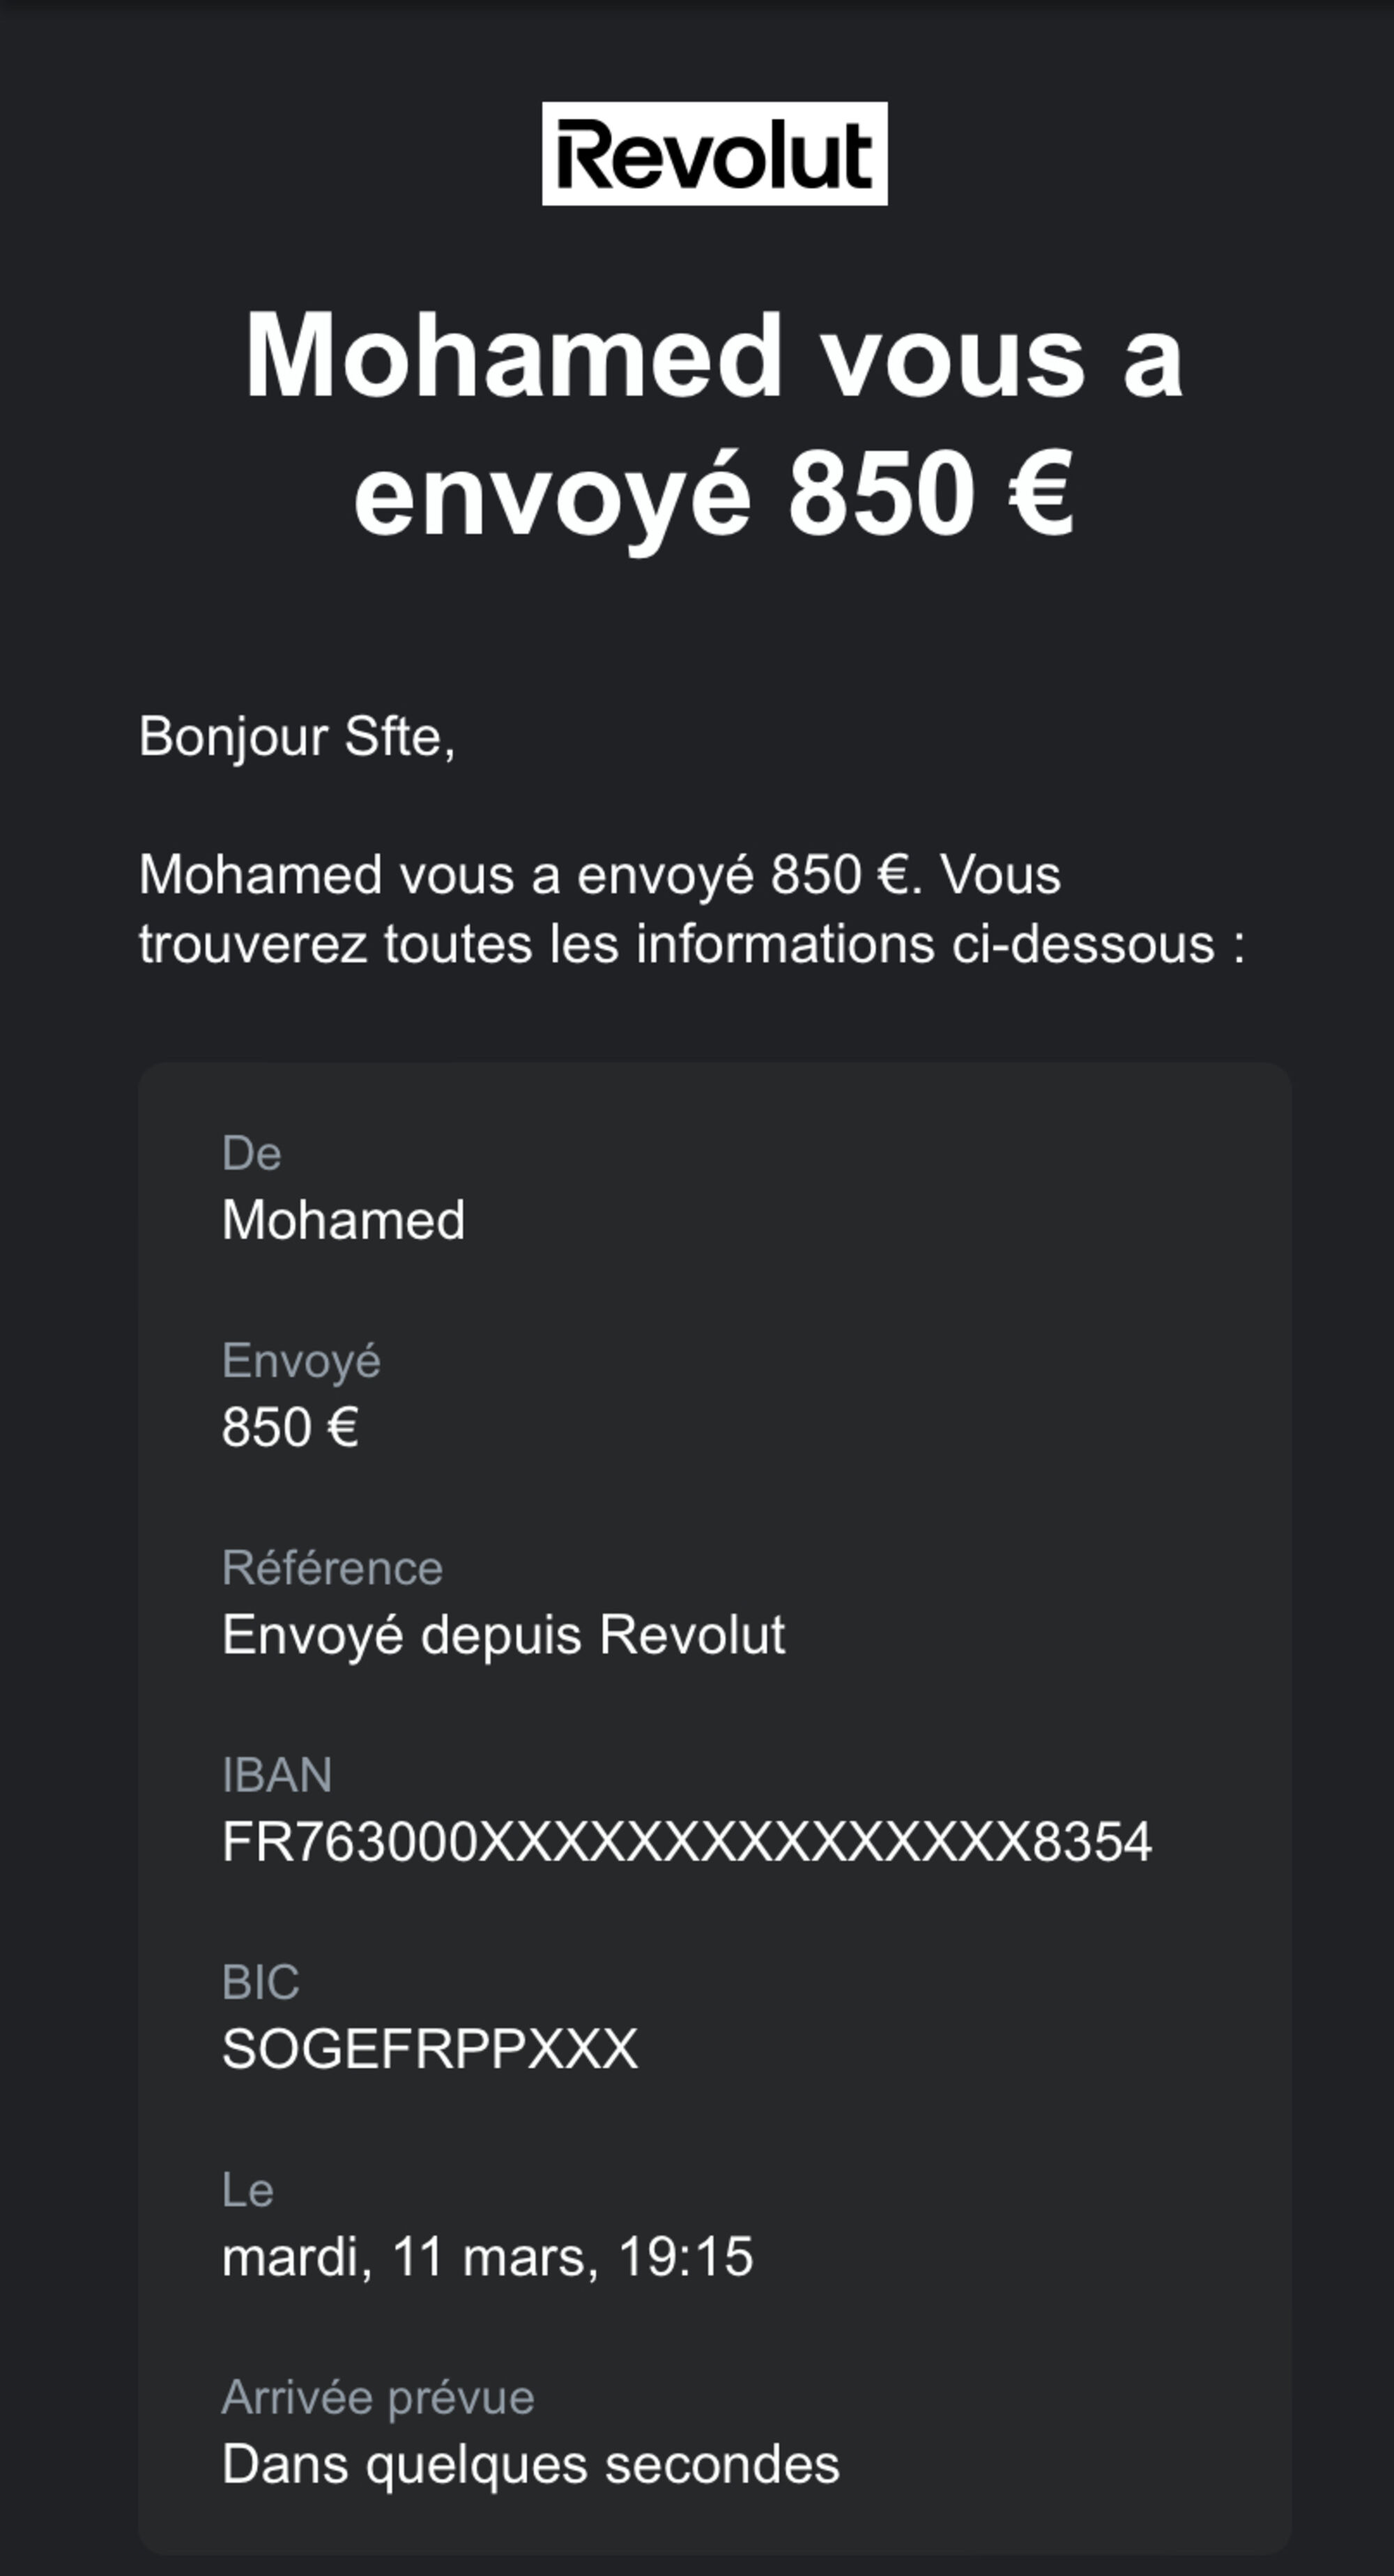
Task: Click the "Bonjour Sfte," greeting line
Action: (x=297, y=737)
